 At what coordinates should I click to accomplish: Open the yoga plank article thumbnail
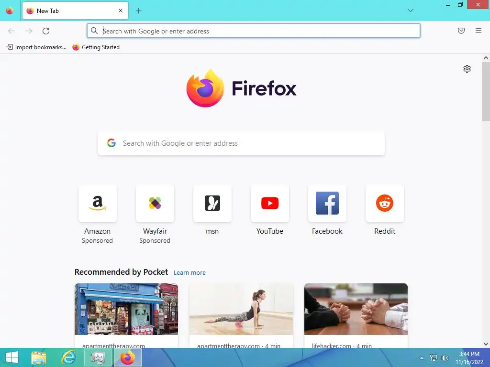pyautogui.click(x=241, y=309)
